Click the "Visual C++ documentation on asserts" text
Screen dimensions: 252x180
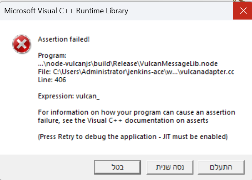[x=148, y=121]
